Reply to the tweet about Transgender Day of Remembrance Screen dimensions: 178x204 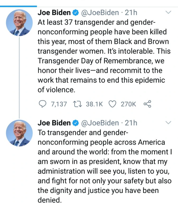(42, 104)
